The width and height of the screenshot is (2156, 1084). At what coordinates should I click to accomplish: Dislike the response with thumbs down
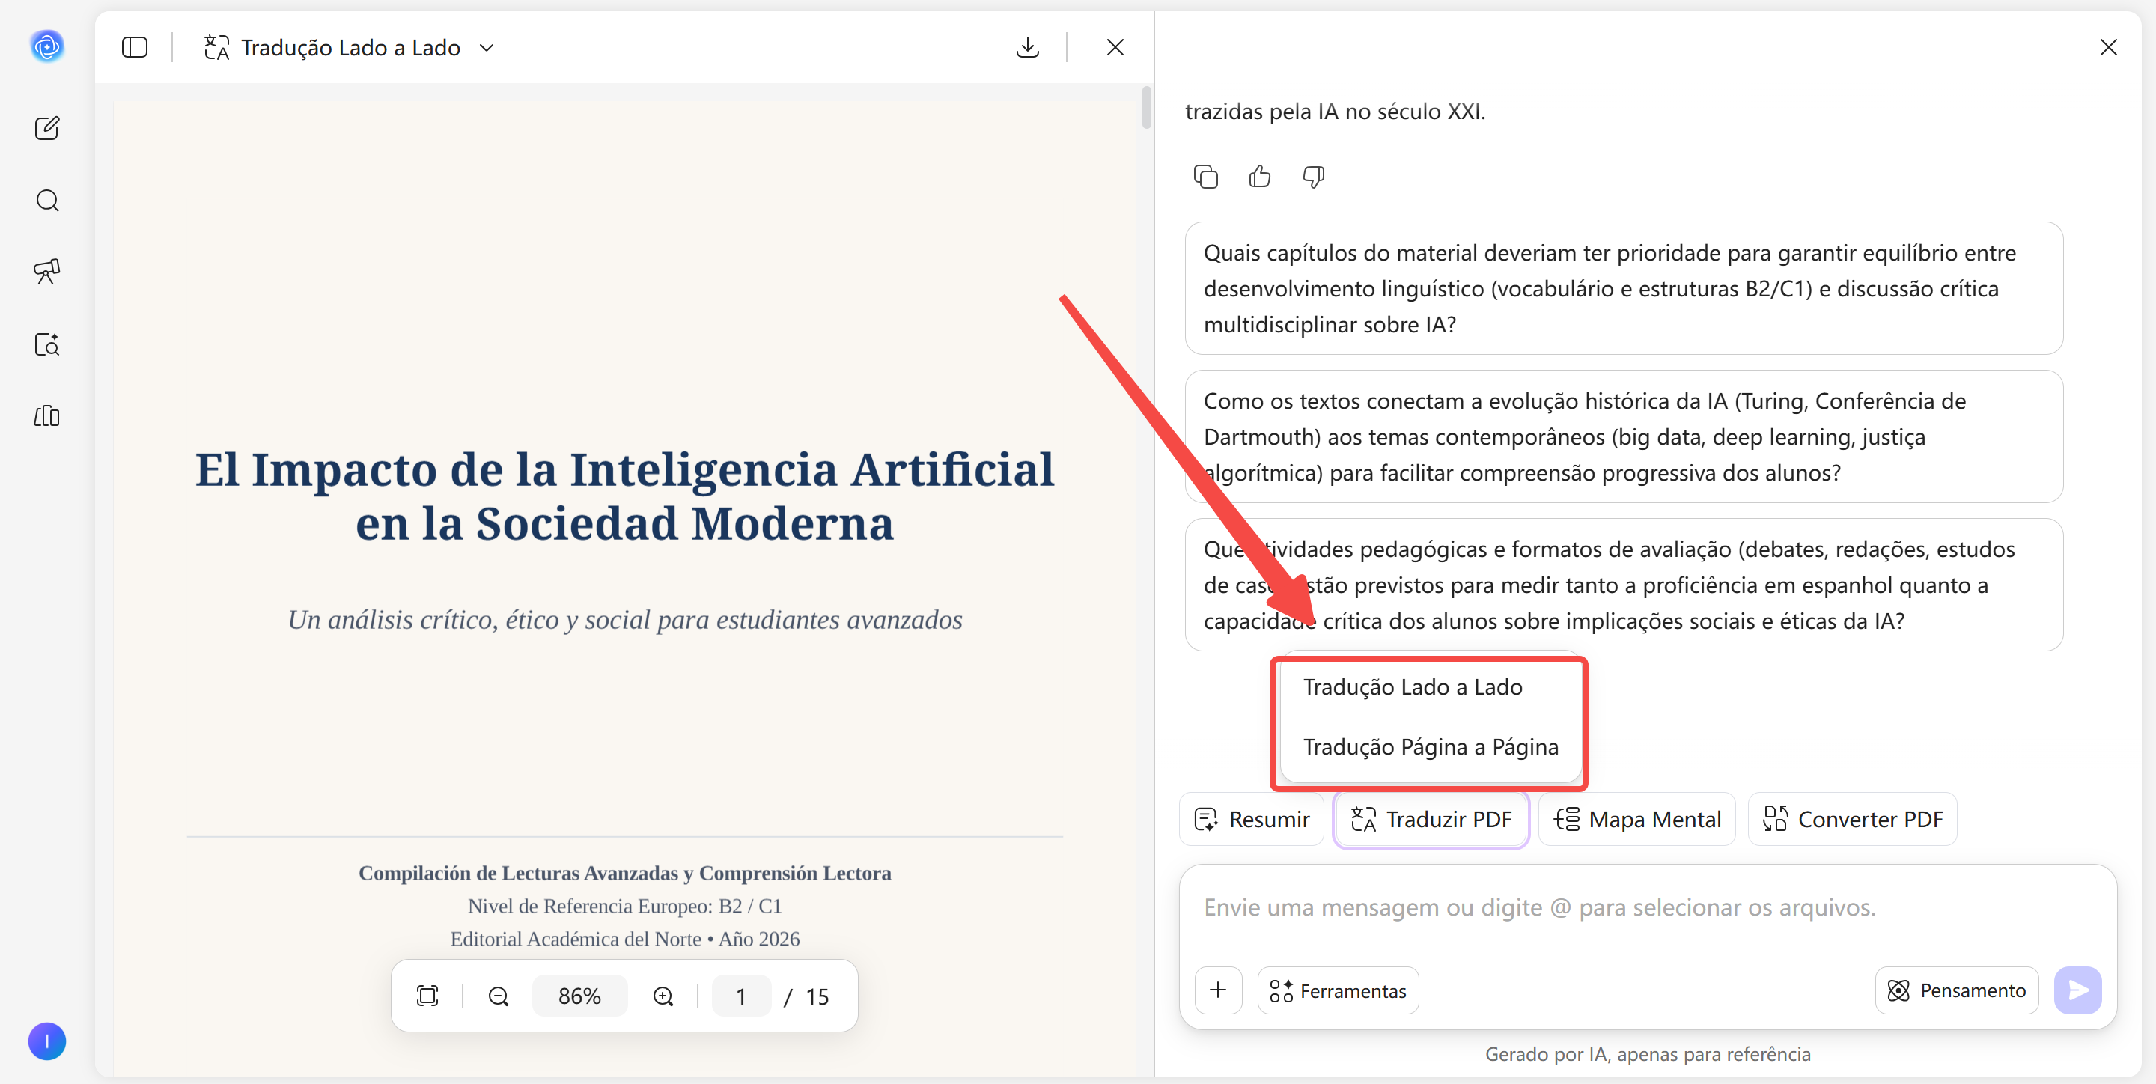coord(1313,177)
